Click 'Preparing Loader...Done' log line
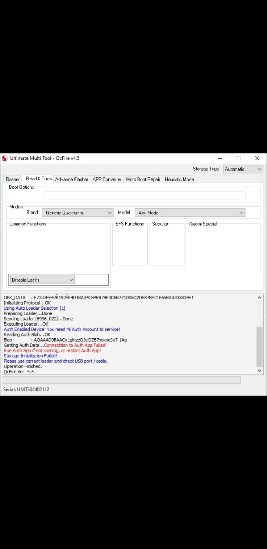The width and height of the screenshot is (267, 549). pyautogui.click(x=28, y=313)
